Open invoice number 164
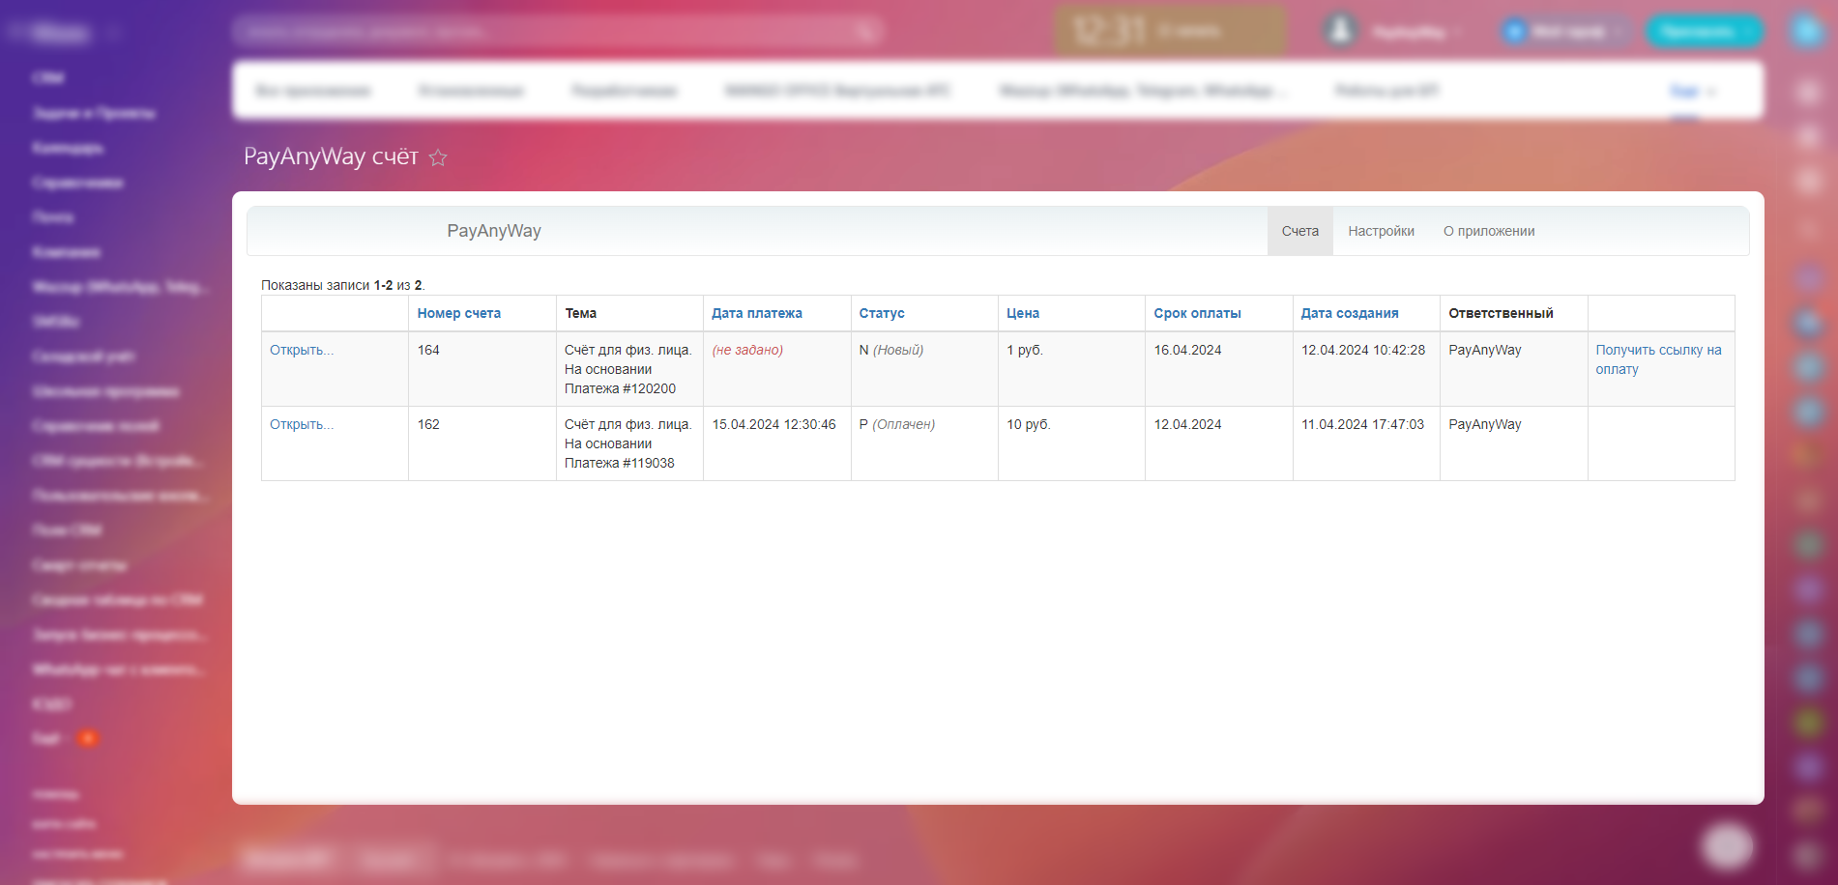 [301, 350]
